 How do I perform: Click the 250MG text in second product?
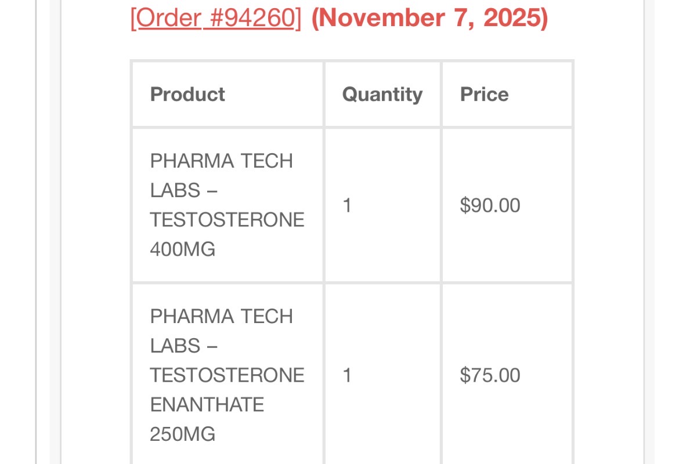pyautogui.click(x=182, y=434)
